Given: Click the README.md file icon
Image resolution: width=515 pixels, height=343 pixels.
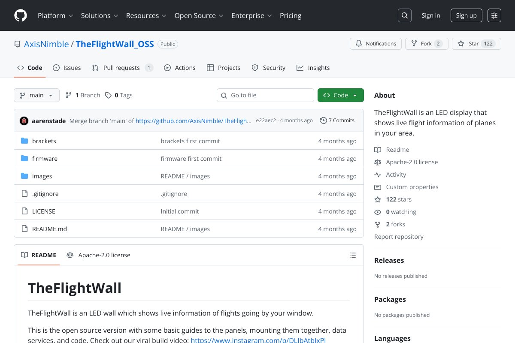Looking at the screenshot, I should 24,229.
